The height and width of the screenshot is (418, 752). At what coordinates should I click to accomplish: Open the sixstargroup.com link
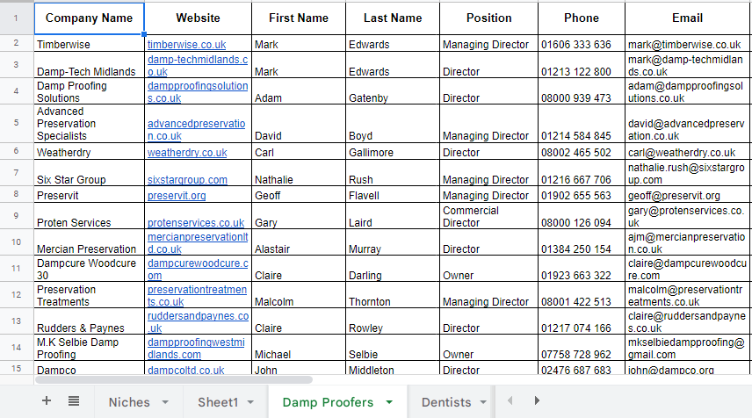[187, 180]
